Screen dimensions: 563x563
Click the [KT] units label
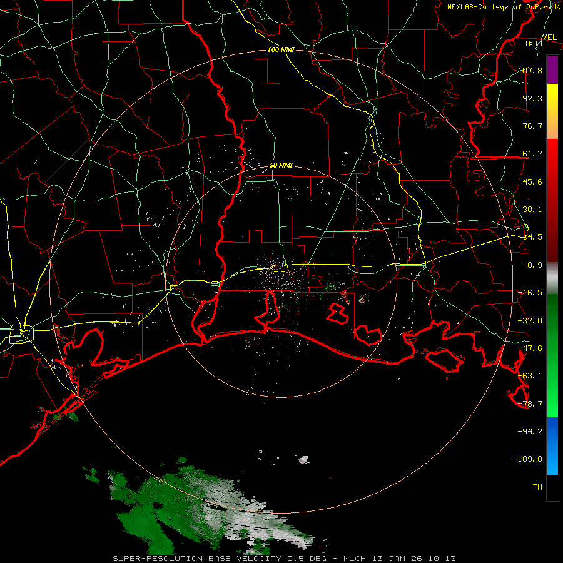[x=534, y=43]
